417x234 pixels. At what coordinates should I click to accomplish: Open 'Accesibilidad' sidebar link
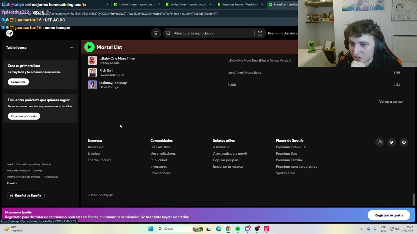coord(51,177)
